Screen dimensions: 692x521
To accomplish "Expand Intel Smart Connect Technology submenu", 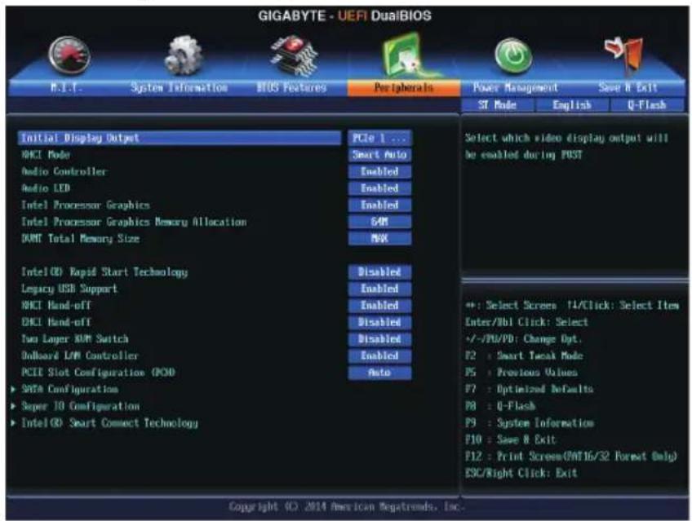I will click(x=109, y=422).
